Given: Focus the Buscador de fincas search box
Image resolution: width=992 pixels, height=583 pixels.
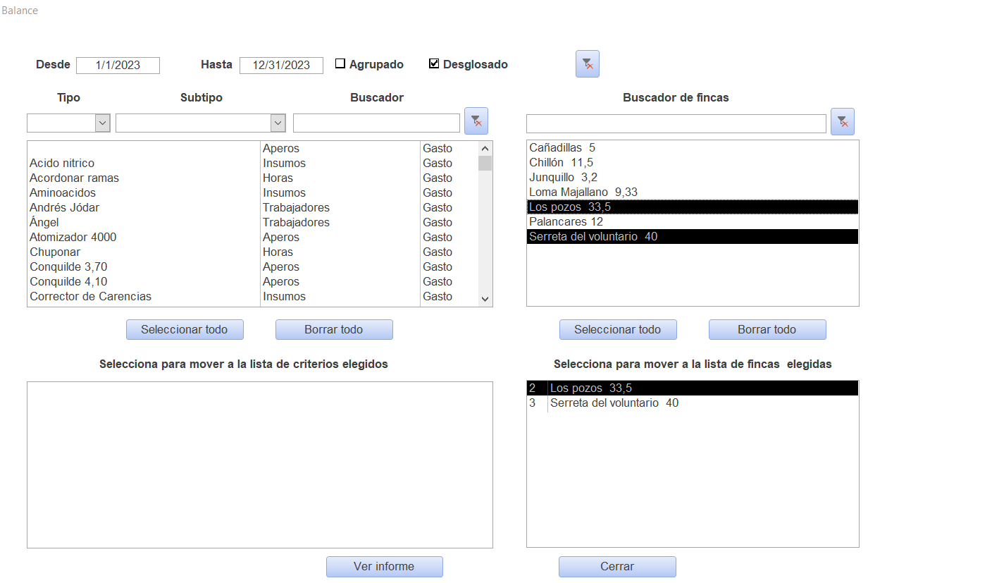Looking at the screenshot, I should coord(676,123).
